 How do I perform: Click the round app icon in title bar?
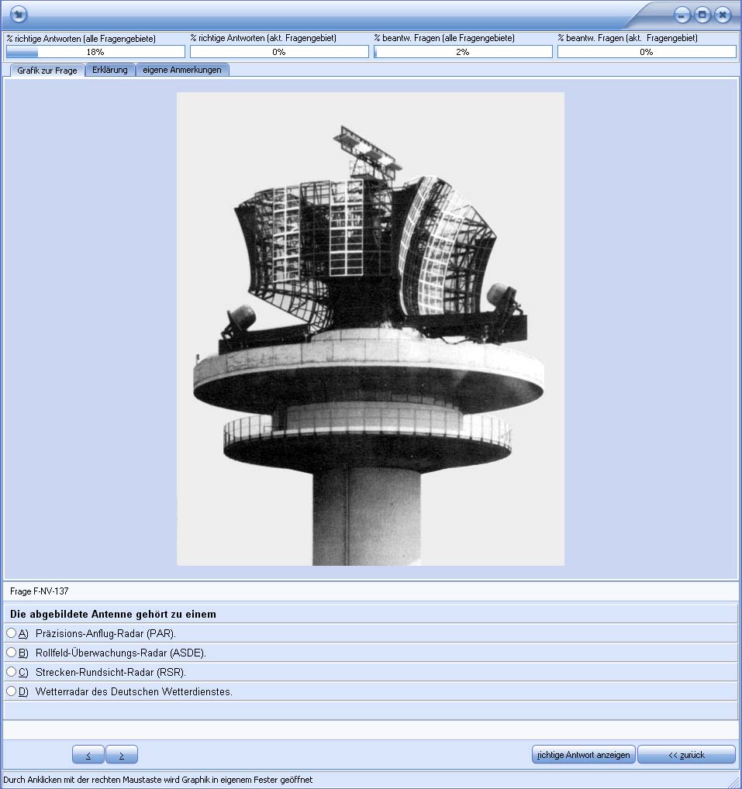pyautogui.click(x=19, y=14)
